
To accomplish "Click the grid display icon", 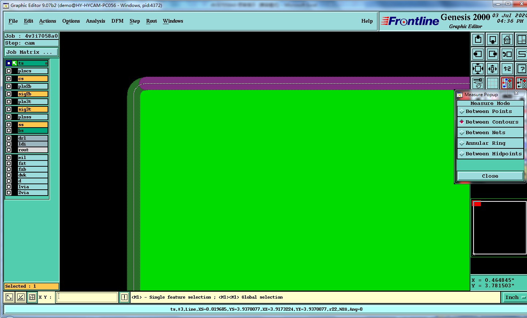I will (x=493, y=83).
